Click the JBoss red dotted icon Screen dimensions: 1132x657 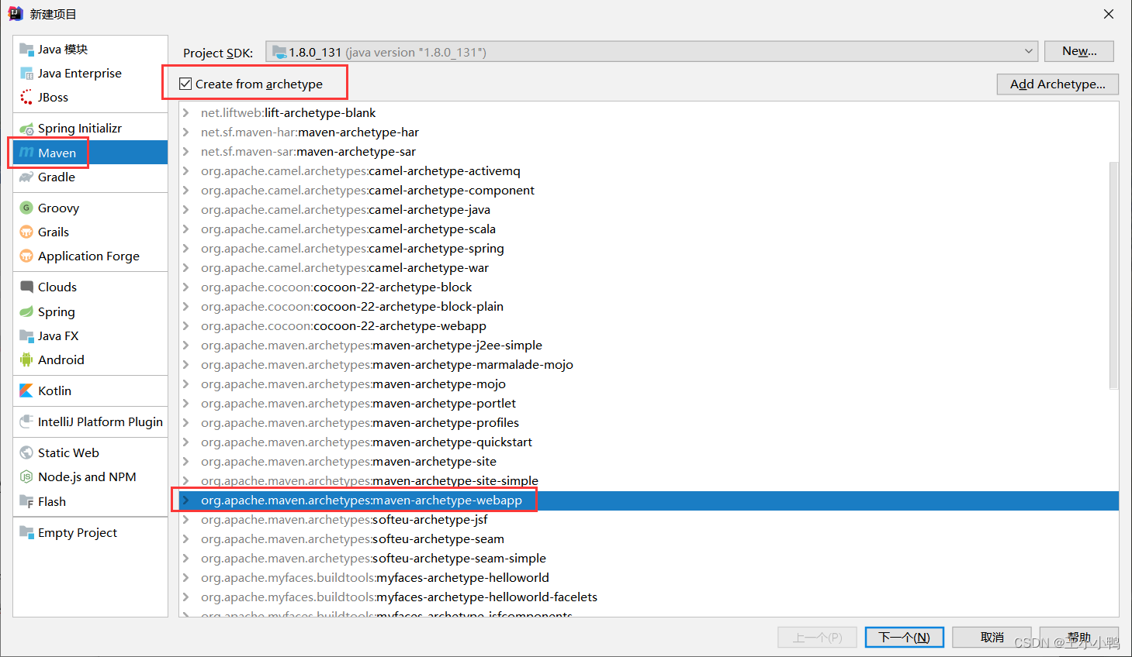26,97
